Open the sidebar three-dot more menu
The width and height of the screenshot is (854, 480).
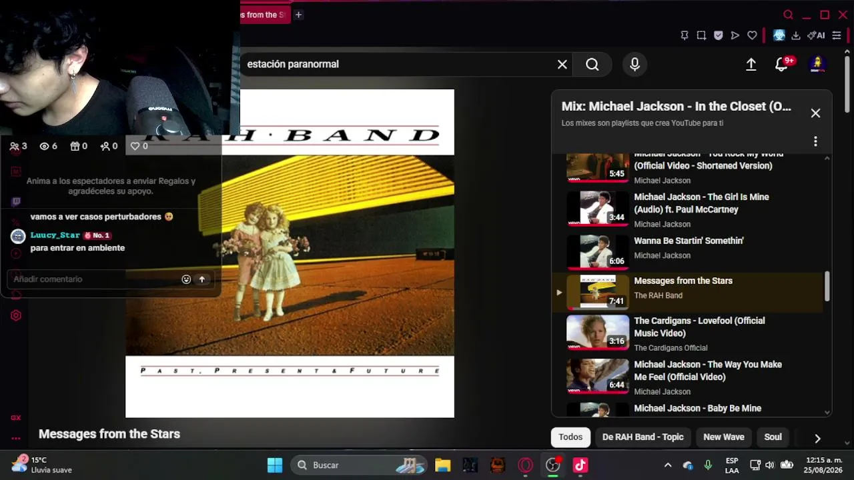click(x=16, y=438)
